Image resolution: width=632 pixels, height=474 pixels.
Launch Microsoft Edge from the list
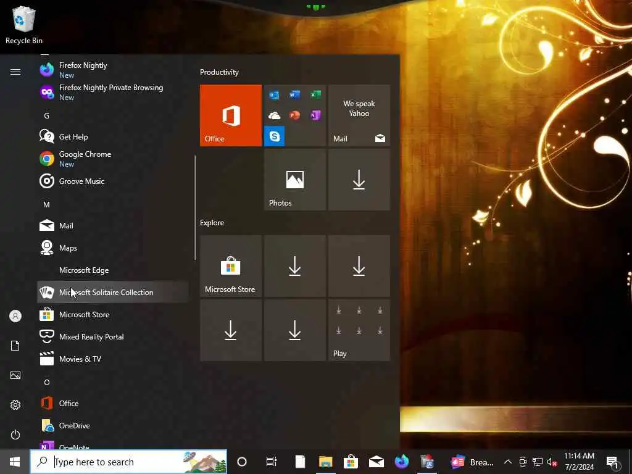tap(113, 270)
